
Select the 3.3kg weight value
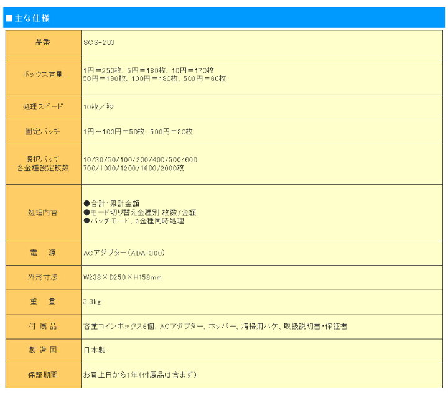[91, 302]
